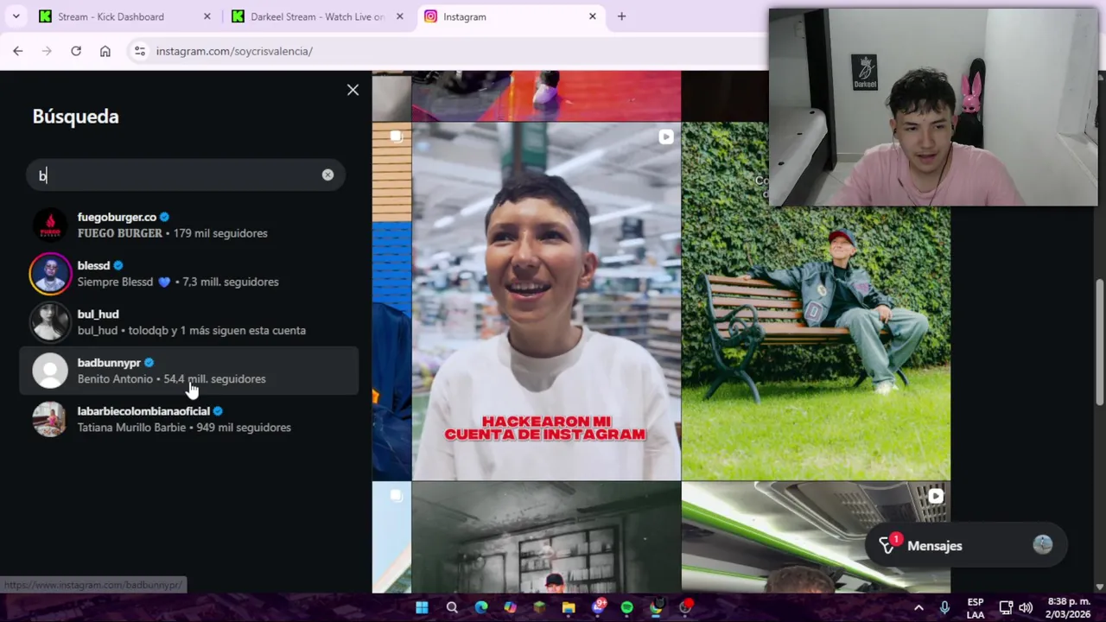1106x622 pixels.
Task: Clear the search input text
Action: (x=327, y=175)
